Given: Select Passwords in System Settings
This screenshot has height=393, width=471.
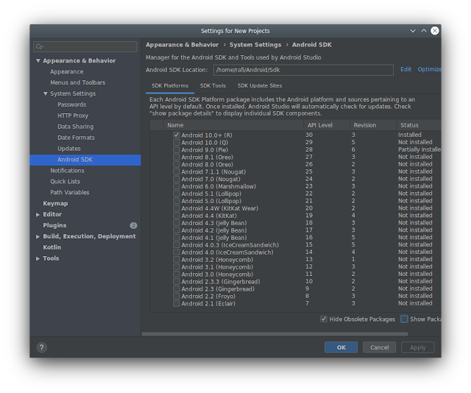Looking at the screenshot, I should 72,105.
